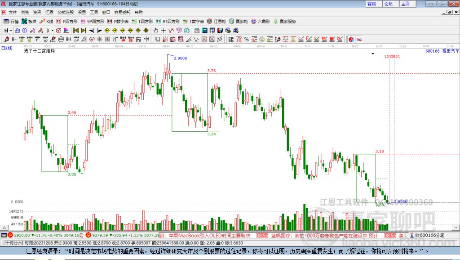Select the Gann fan lines tool
Viewport: 460px width, 260px height.
[165, 40]
